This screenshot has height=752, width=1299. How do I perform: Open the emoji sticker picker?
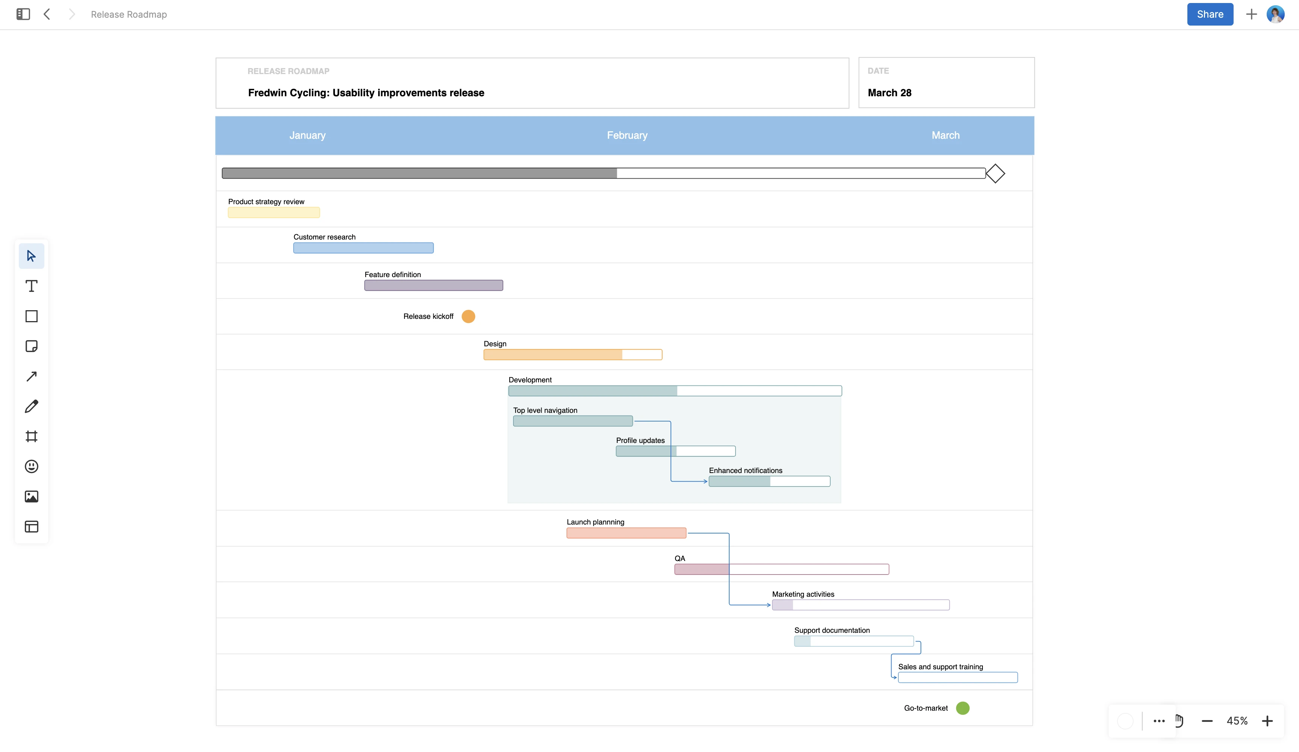point(32,466)
